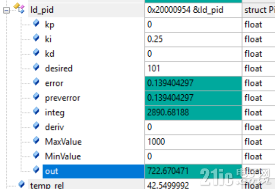This screenshot has height=189, width=275.
Task: Click the preverror value 0.139404297
Action: [x=170, y=98]
